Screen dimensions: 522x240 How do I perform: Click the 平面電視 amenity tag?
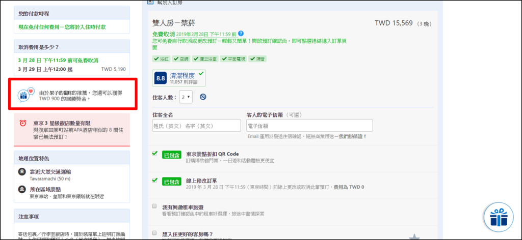tap(233, 59)
